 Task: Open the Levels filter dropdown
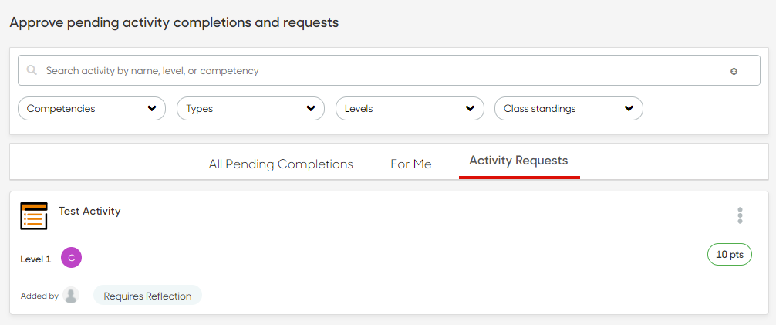point(410,109)
